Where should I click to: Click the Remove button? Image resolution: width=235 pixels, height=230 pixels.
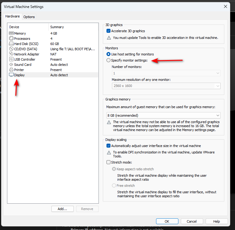tap(87, 209)
